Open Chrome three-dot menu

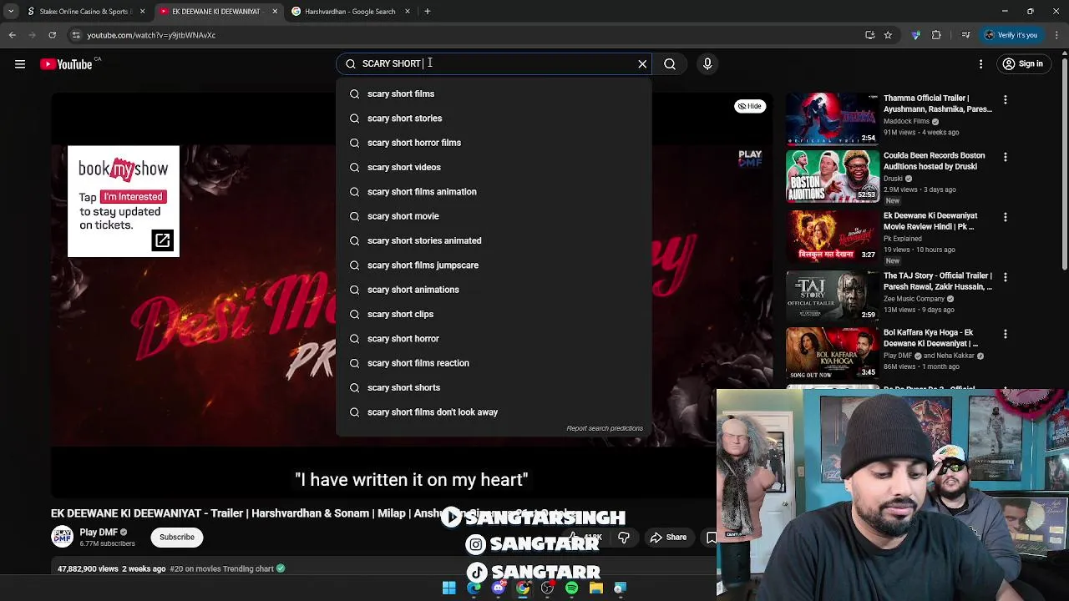pos(1057,35)
